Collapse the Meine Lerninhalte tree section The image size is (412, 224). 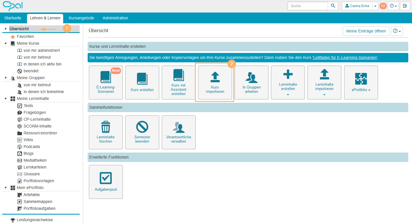tap(5, 99)
